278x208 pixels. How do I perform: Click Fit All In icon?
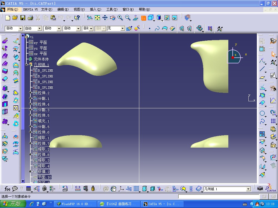coord(97,18)
